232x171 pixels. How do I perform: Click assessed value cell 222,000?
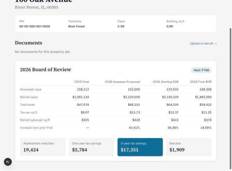tap(134, 89)
